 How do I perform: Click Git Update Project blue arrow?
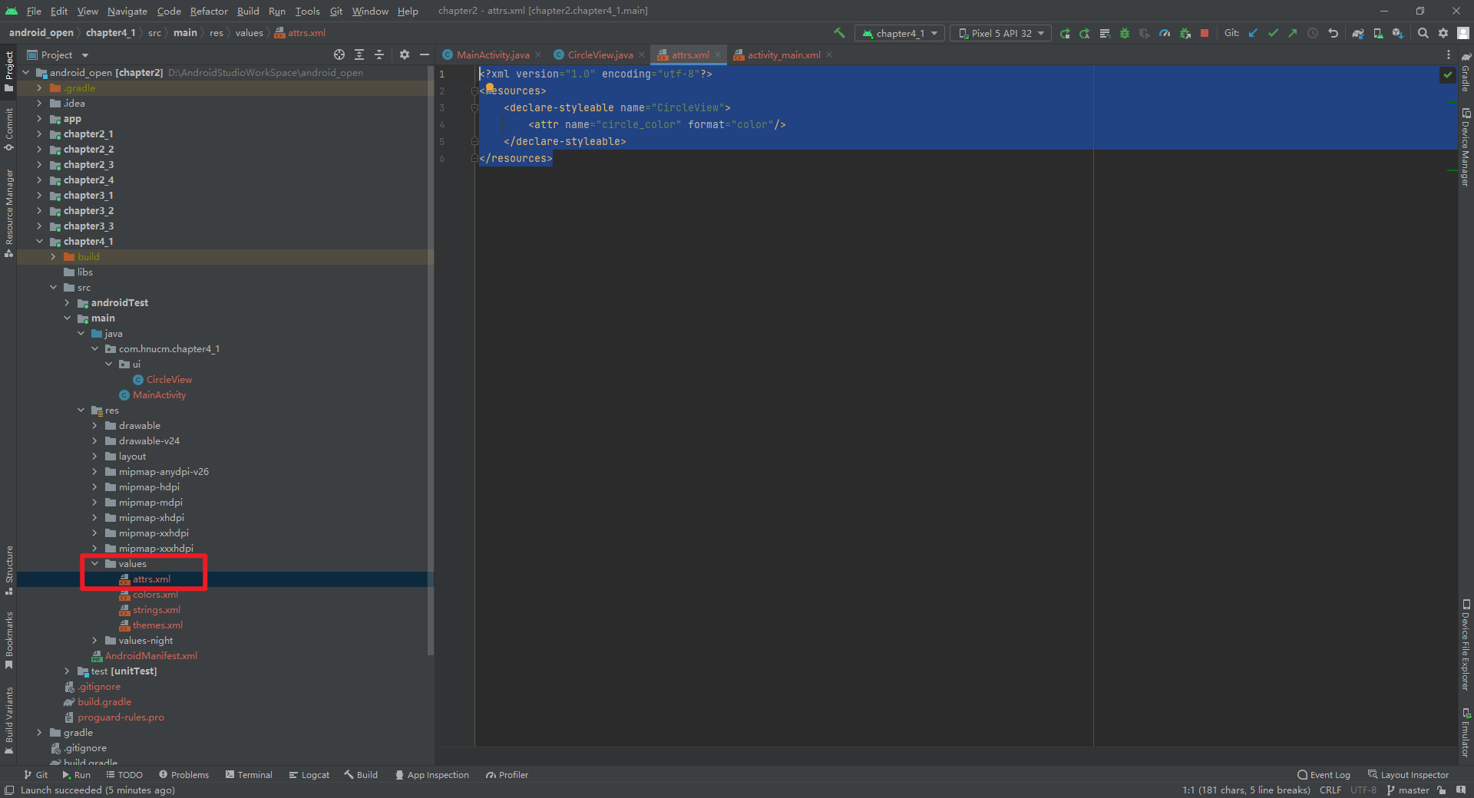point(1253,33)
